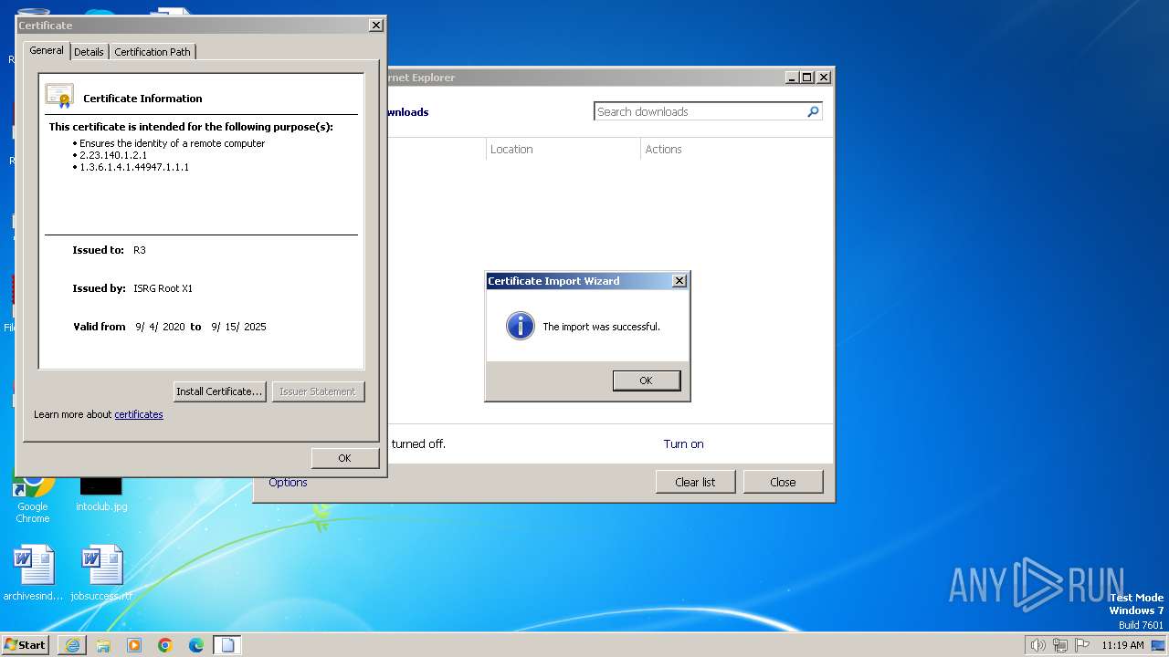Image resolution: width=1169 pixels, height=657 pixels.
Task: Click Turn on link in the downloads window
Action: 683,444
